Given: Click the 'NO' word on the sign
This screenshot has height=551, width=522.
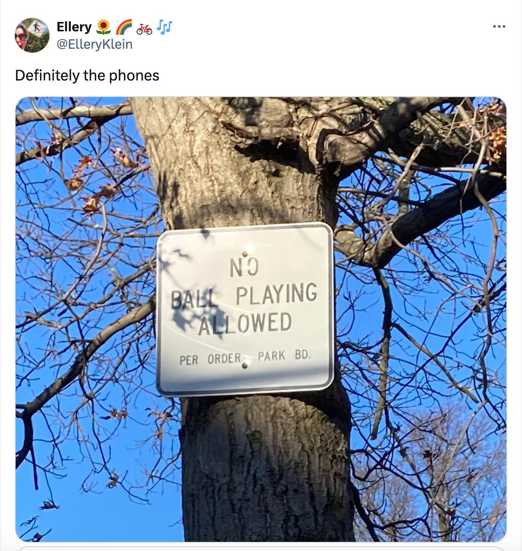Looking at the screenshot, I should pos(244,268).
